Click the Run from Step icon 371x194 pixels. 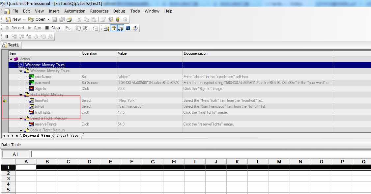point(68,28)
